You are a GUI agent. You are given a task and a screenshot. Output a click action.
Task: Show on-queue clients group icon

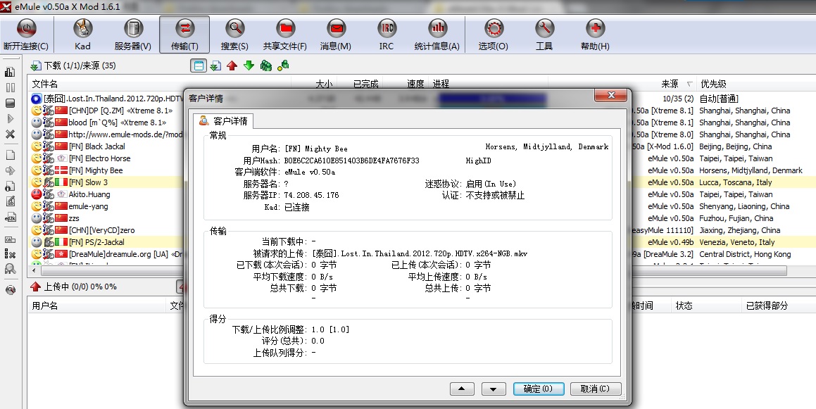click(266, 65)
